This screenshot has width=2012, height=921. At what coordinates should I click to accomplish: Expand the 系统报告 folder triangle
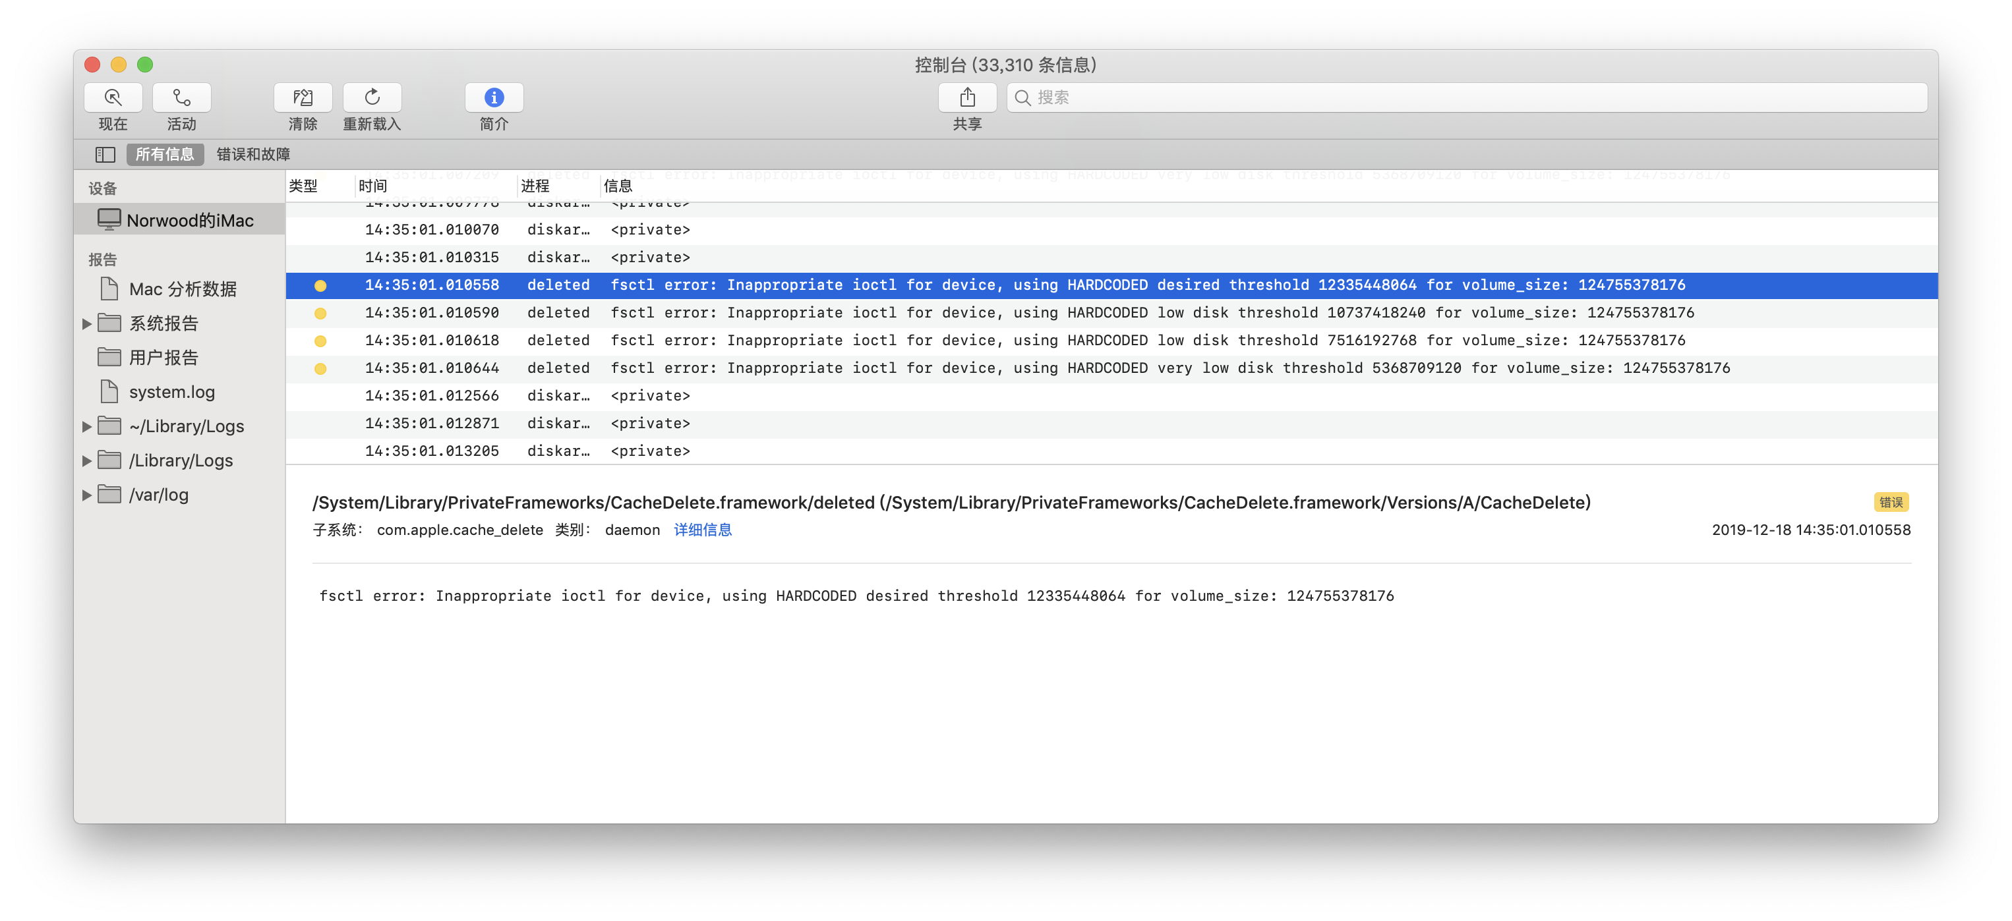point(87,323)
